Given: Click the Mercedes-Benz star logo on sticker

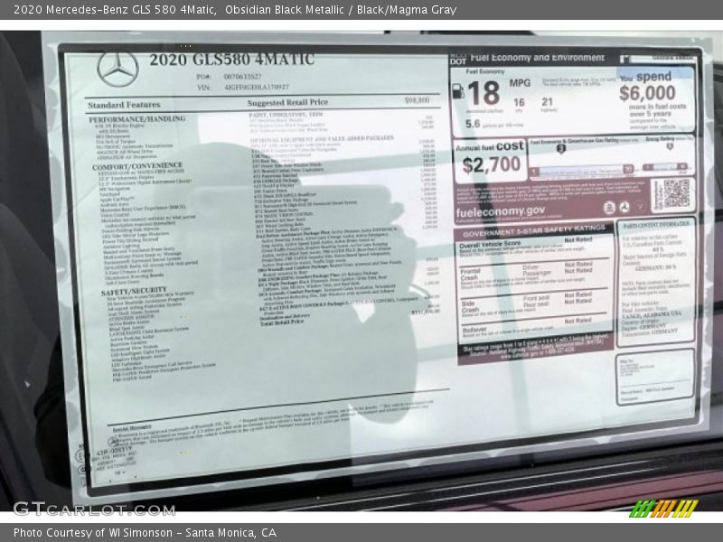Looking at the screenshot, I should pos(117,70).
